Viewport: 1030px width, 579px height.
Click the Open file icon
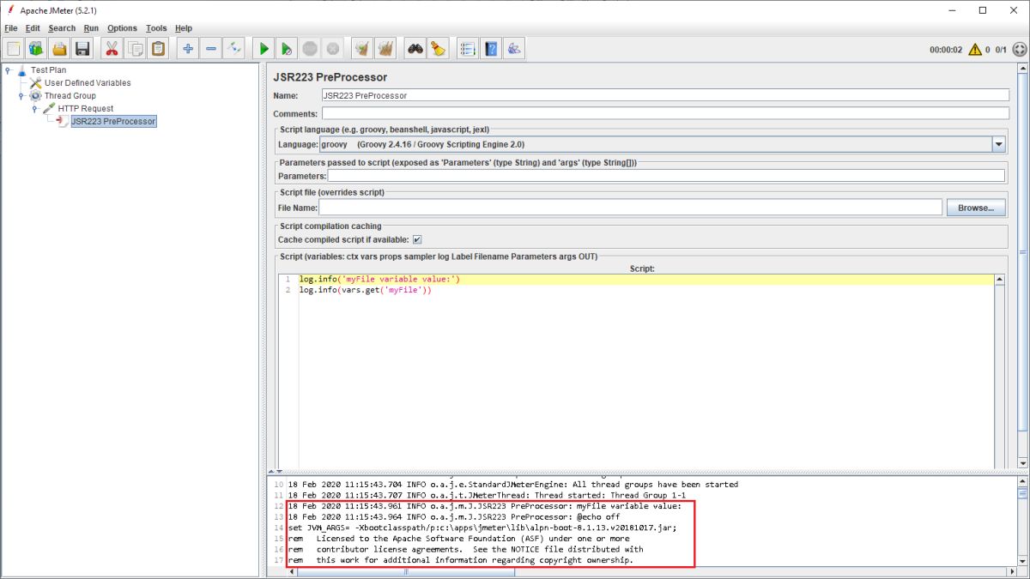[x=59, y=49]
